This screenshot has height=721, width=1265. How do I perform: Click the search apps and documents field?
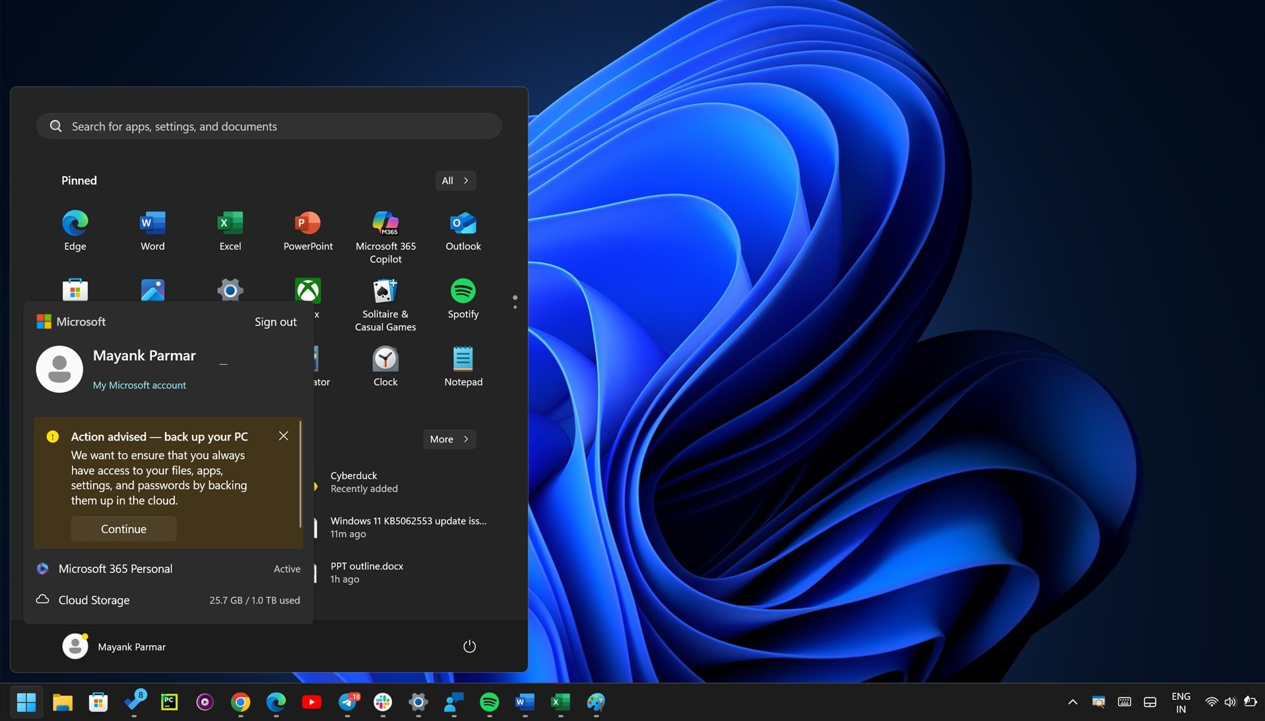tap(268, 126)
